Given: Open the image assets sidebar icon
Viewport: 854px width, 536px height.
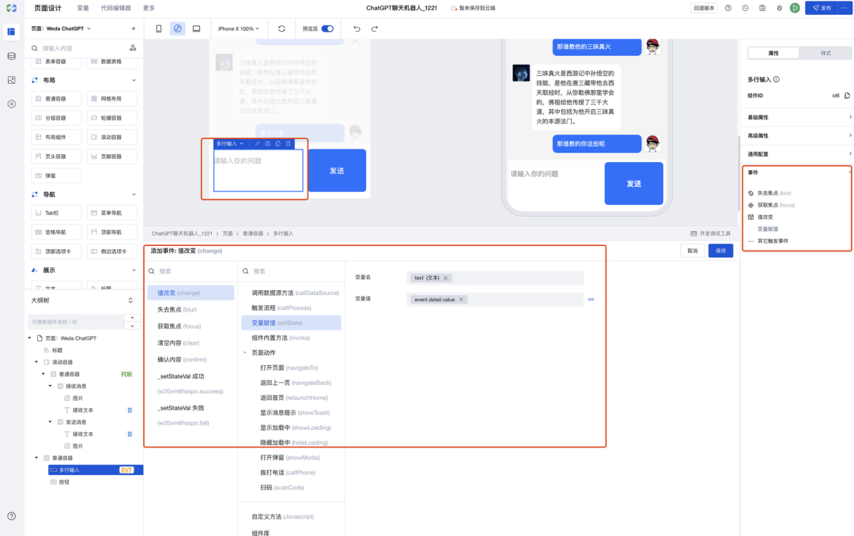Looking at the screenshot, I should (11, 80).
